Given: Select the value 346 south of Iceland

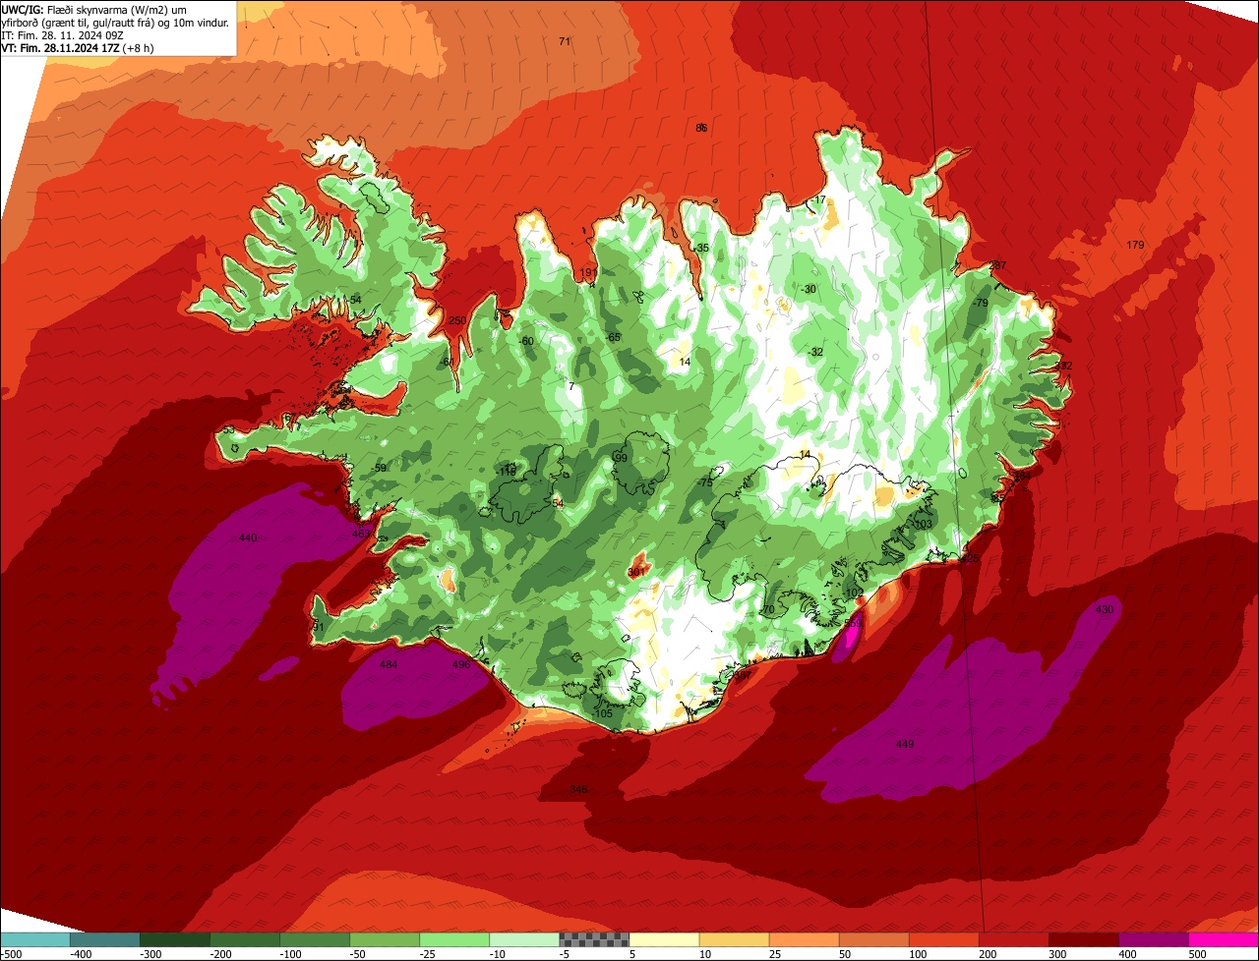Looking at the screenshot, I should click(x=578, y=790).
